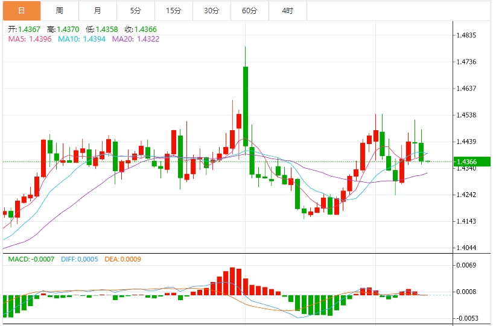496x326 pixels.
Task: Click the 1.4736 price axis label
Action: point(466,61)
